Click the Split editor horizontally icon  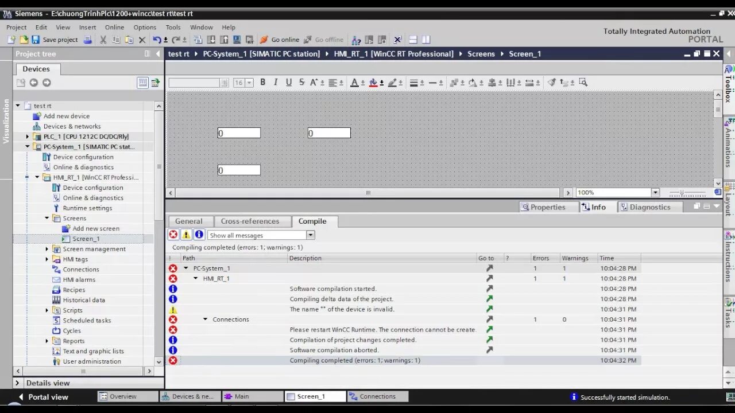pos(413,40)
